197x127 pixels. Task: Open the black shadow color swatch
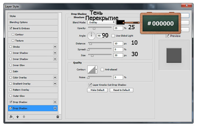click(120, 22)
